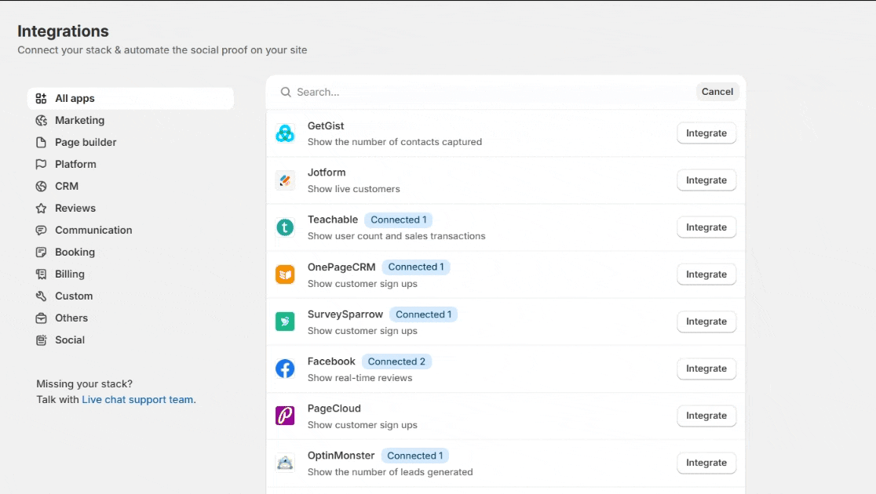Image resolution: width=876 pixels, height=494 pixels.
Task: Integrate the PageCloud app
Action: tap(706, 416)
